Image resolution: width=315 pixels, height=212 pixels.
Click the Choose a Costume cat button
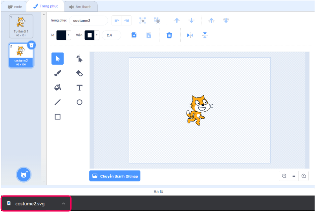24,174
